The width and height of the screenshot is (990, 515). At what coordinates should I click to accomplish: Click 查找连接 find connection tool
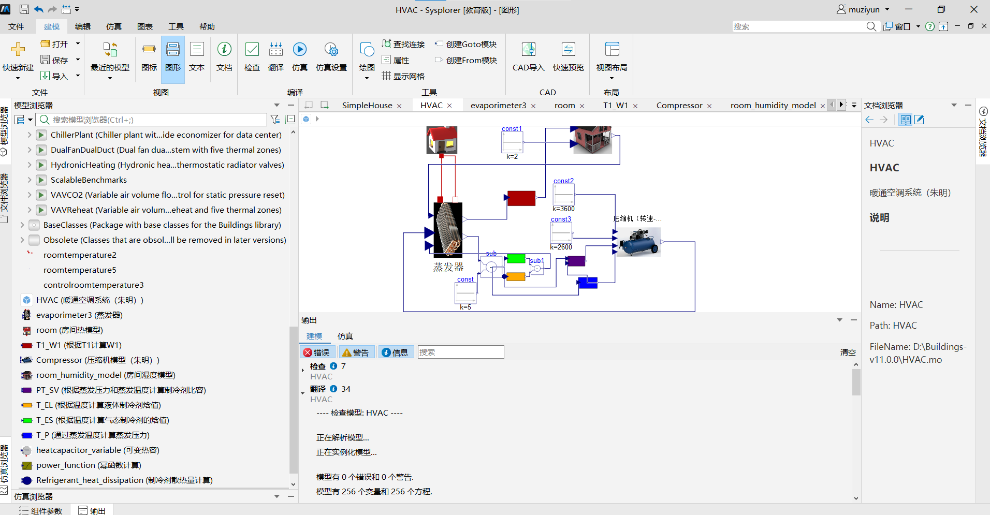point(403,44)
